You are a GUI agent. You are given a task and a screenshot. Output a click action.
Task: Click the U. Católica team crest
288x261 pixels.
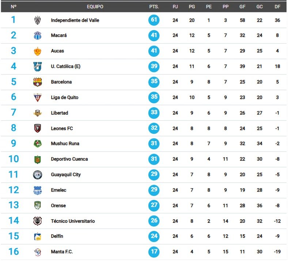pyautogui.click(x=38, y=66)
